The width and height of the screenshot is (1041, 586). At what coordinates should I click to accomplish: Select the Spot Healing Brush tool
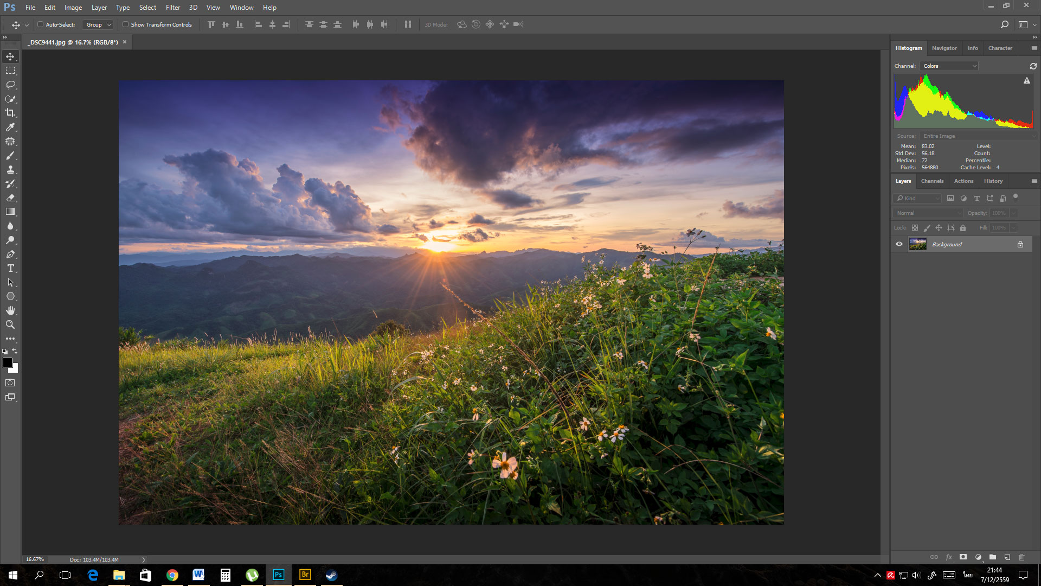pos(10,141)
